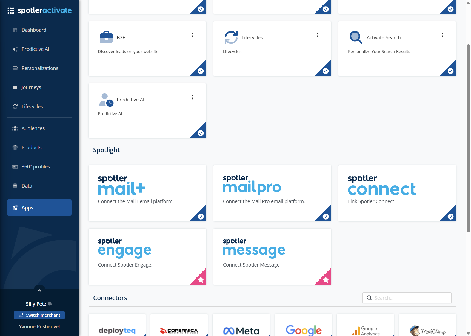Screen dimensions: 471x336
Task: Click the Products t-shirt icon
Action: pos(15,147)
